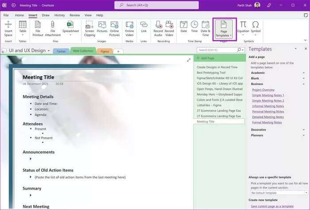Expand the page to full view
The image size is (310, 210).
[x=189, y=60]
